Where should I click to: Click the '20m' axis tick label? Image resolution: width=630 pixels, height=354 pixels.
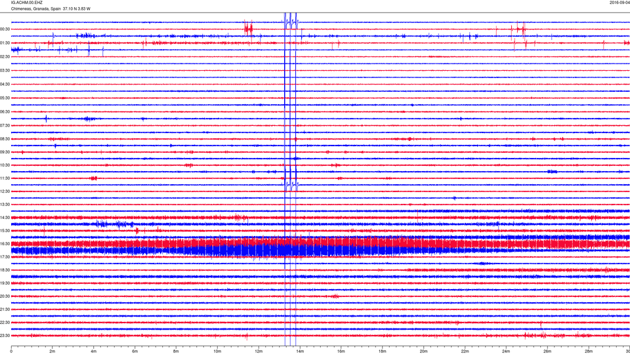[423, 351]
